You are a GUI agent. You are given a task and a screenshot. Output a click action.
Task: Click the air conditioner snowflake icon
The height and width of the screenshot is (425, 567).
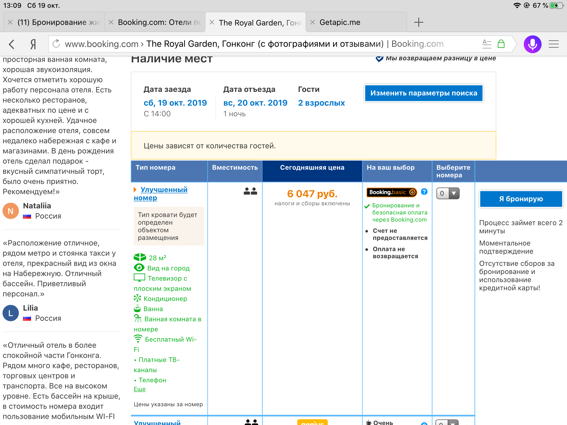click(137, 298)
